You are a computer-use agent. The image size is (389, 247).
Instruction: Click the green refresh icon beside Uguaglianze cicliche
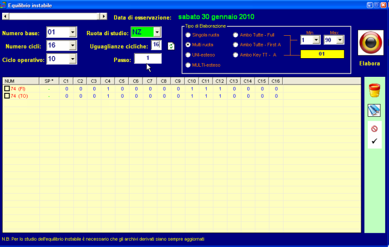pyautogui.click(x=171, y=46)
